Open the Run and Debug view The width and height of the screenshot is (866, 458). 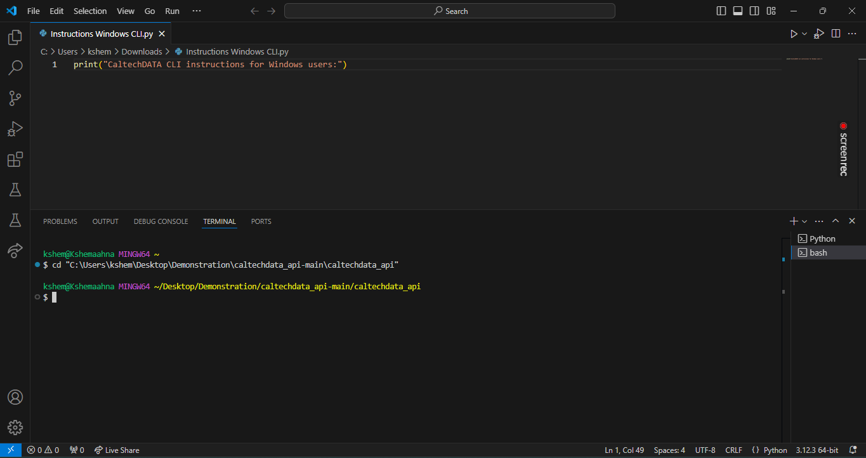pyautogui.click(x=15, y=129)
